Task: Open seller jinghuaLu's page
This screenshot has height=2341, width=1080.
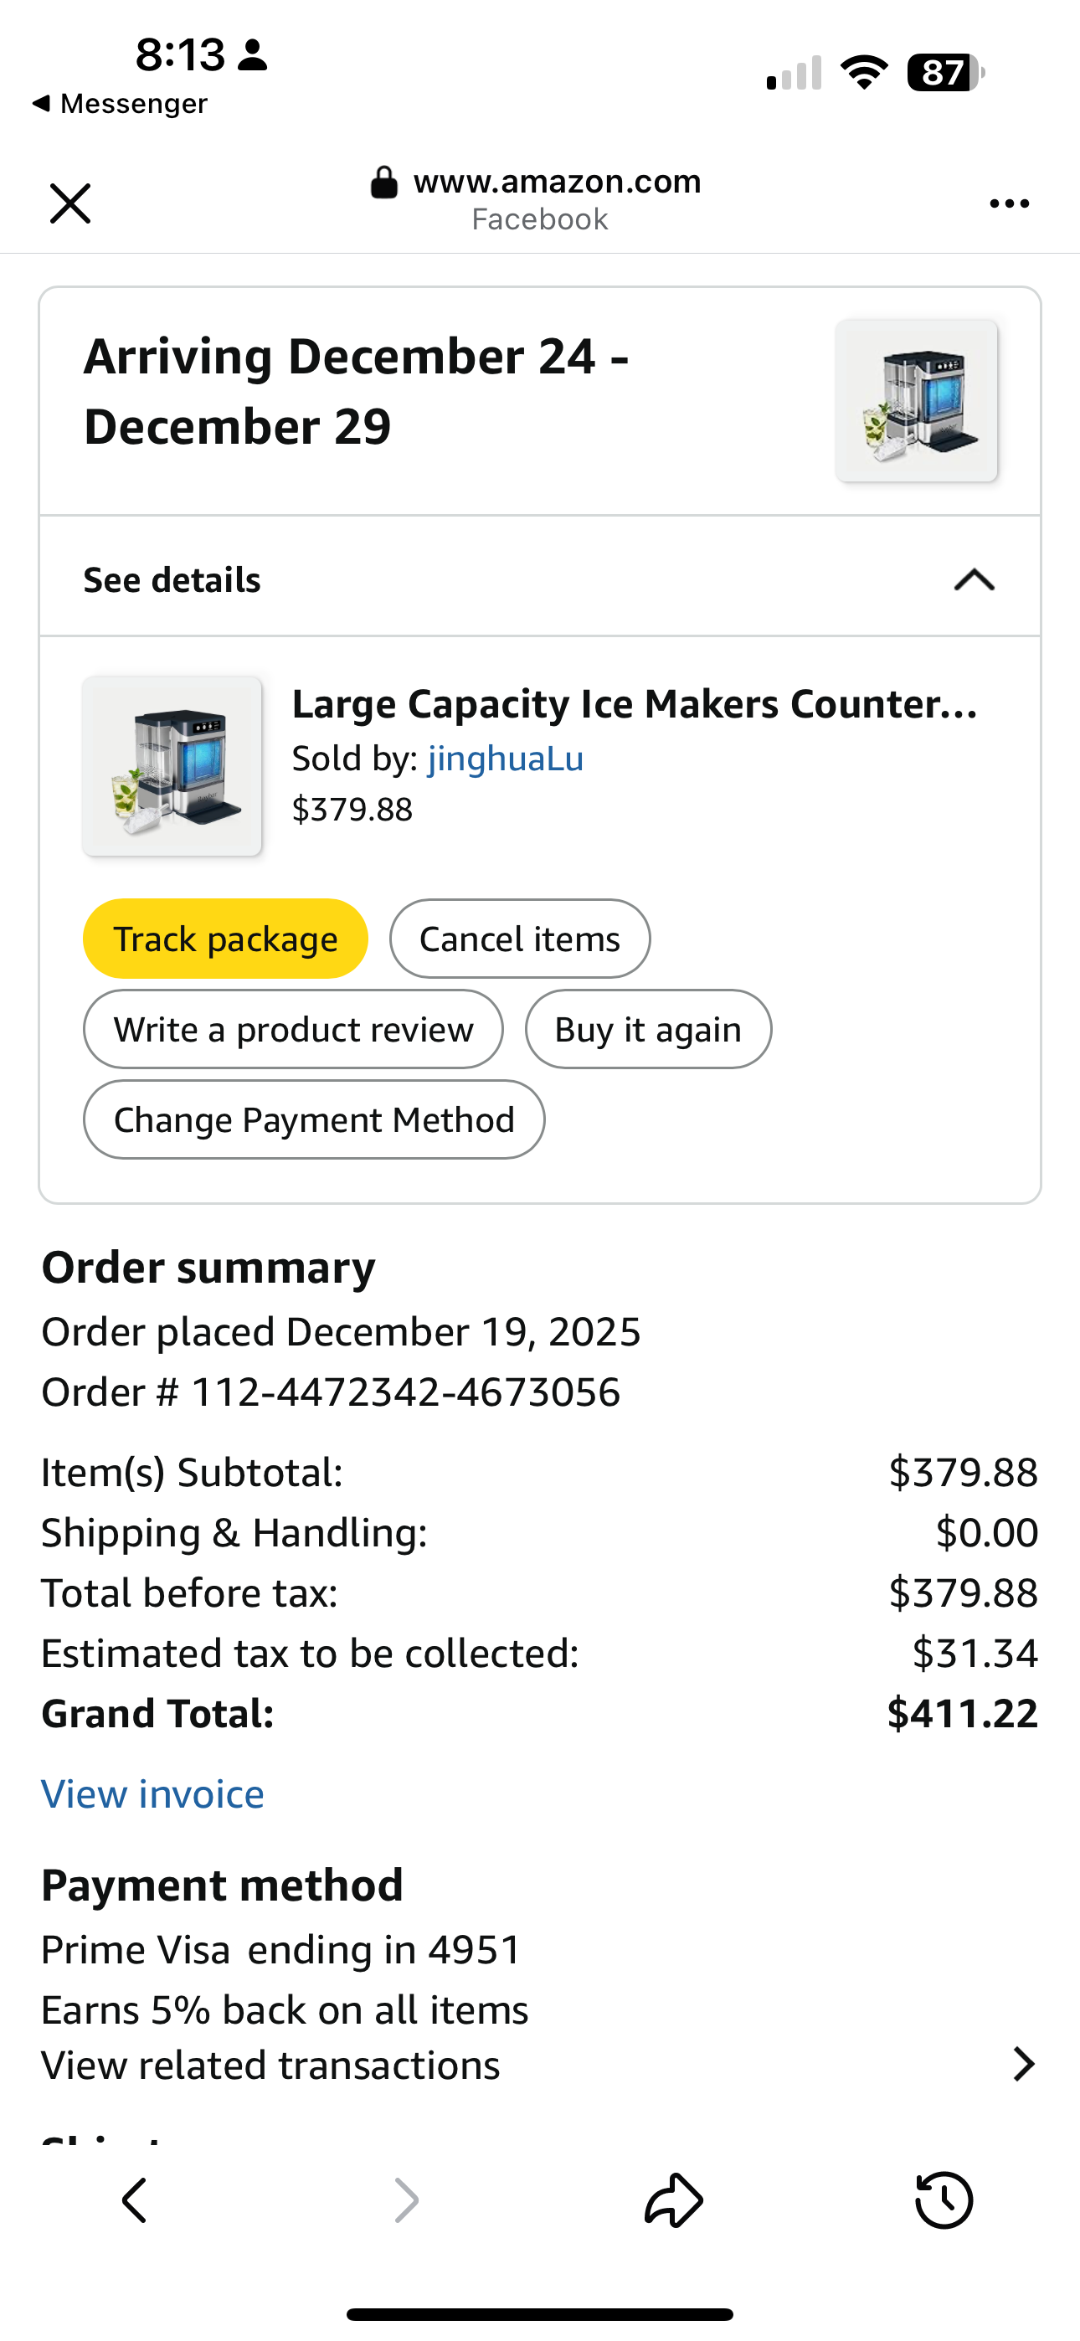Action: coord(506,759)
